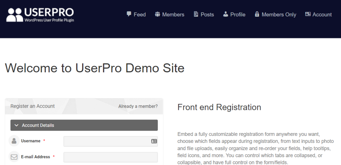Click the Members Only padlock icon
This screenshot has height=165, width=341.
[257, 14]
